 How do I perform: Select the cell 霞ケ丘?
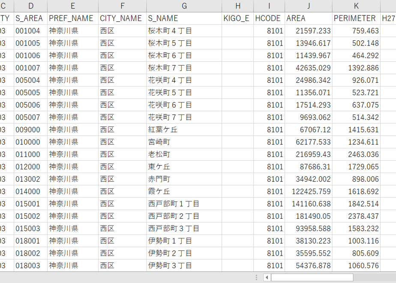(184, 192)
